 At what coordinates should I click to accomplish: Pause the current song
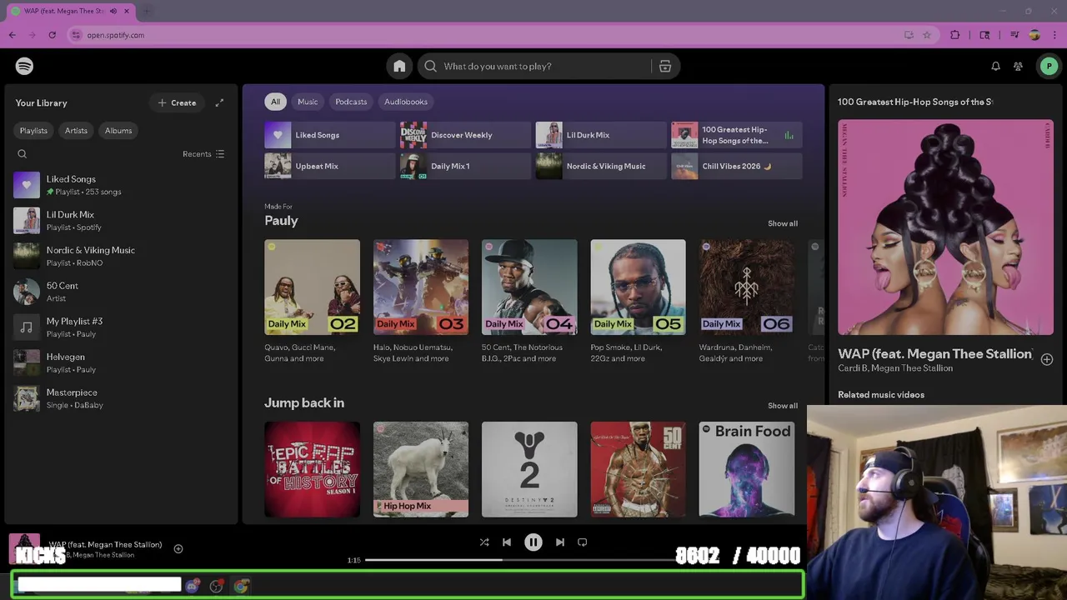[533, 542]
